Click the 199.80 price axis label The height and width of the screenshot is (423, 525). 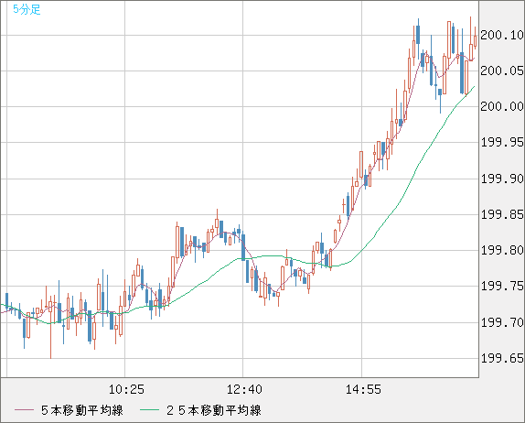pos(502,250)
